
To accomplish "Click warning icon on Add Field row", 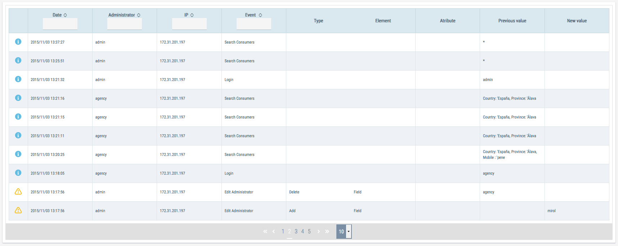I will pos(18,210).
